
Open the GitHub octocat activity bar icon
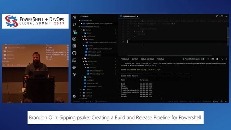tap(74, 53)
